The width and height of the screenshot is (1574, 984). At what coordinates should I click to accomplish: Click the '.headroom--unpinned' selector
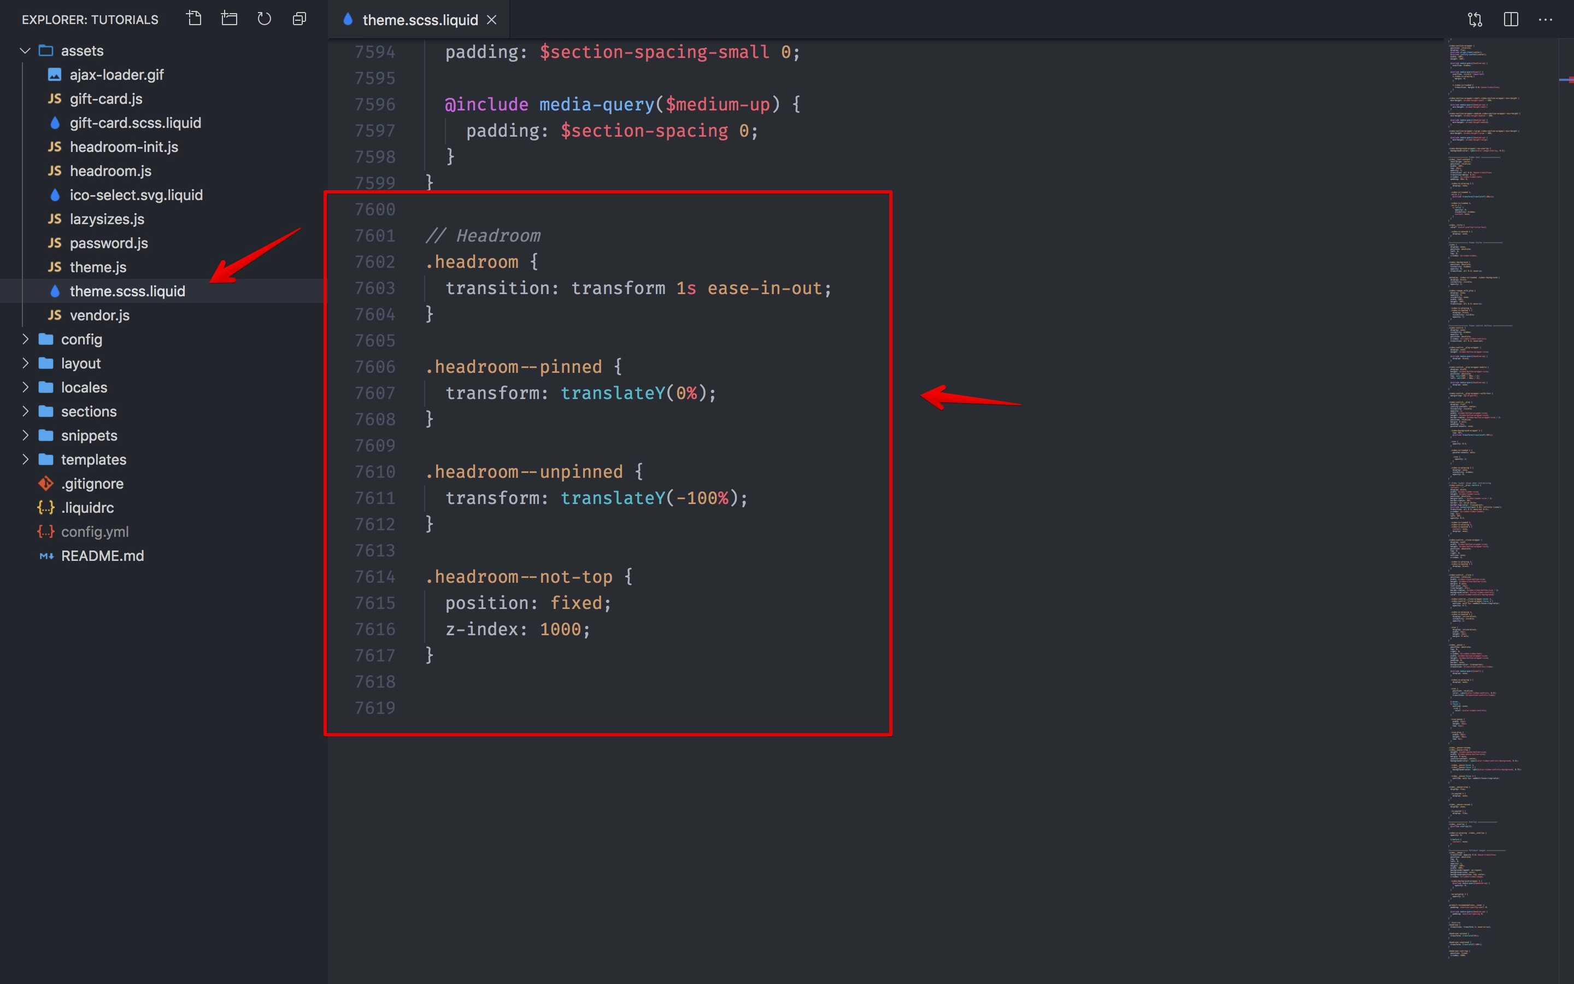click(524, 472)
